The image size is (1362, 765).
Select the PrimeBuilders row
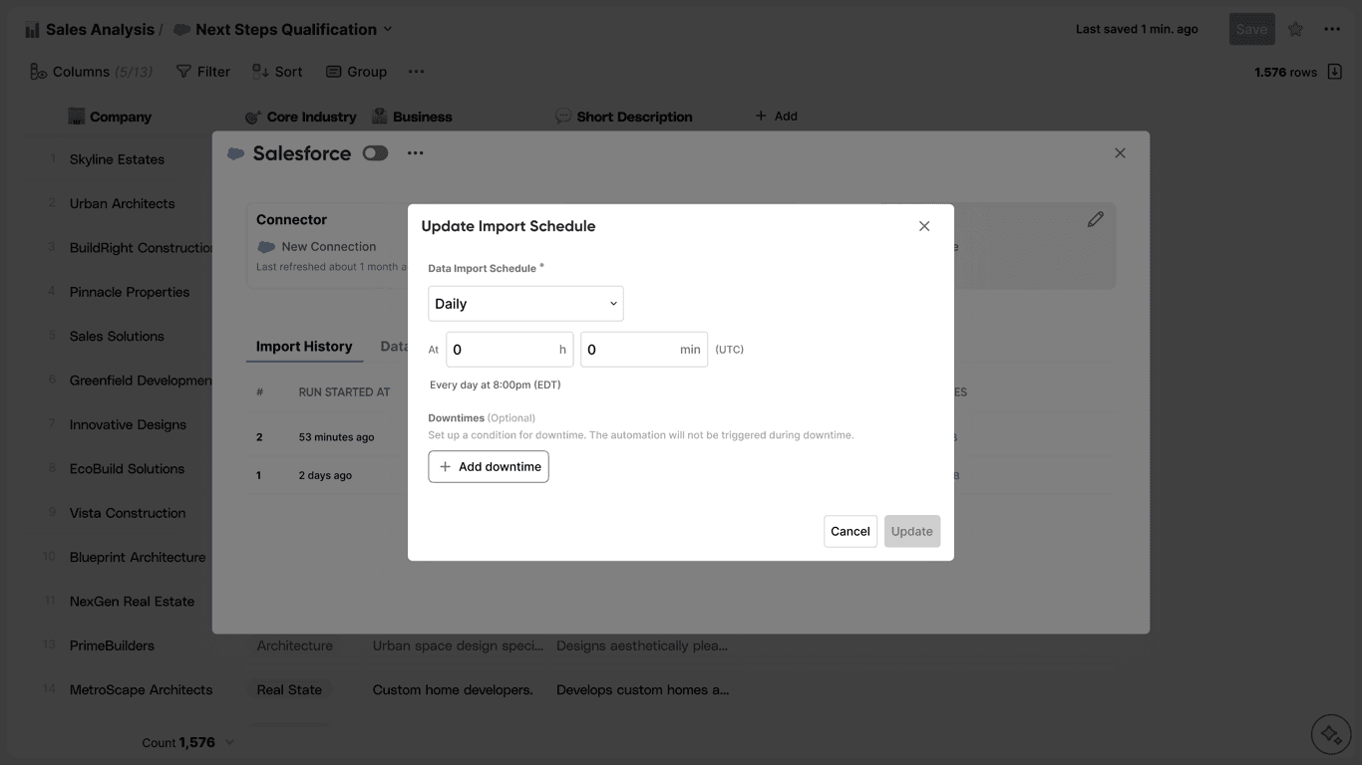(112, 645)
